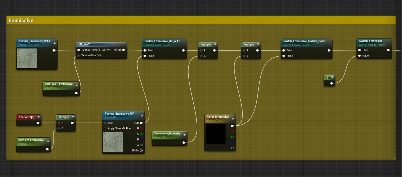
Task: Click the Texture_Emmissive_UV texture thumbnail
Action: 113,142
